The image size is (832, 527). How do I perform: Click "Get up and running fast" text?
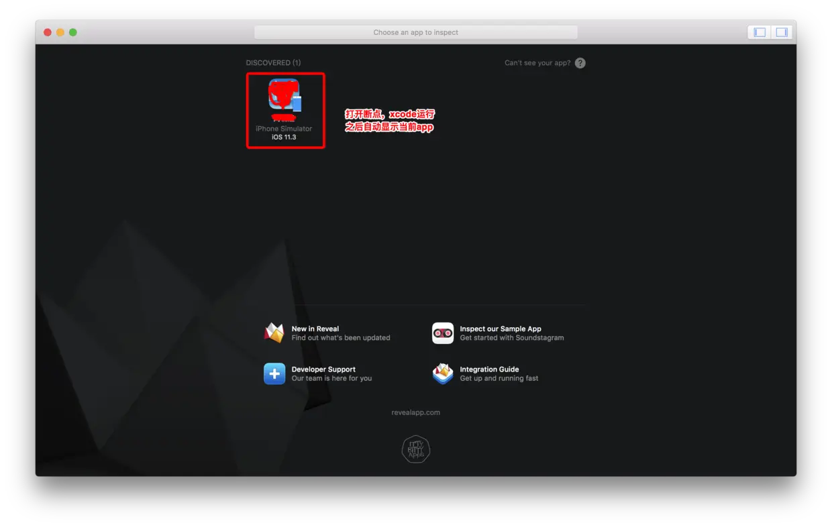(x=499, y=378)
